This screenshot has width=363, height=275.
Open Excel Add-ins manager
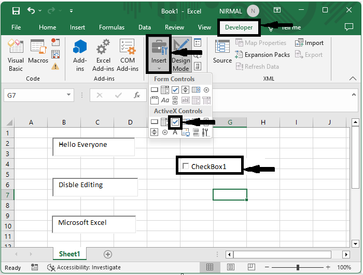[103, 55]
